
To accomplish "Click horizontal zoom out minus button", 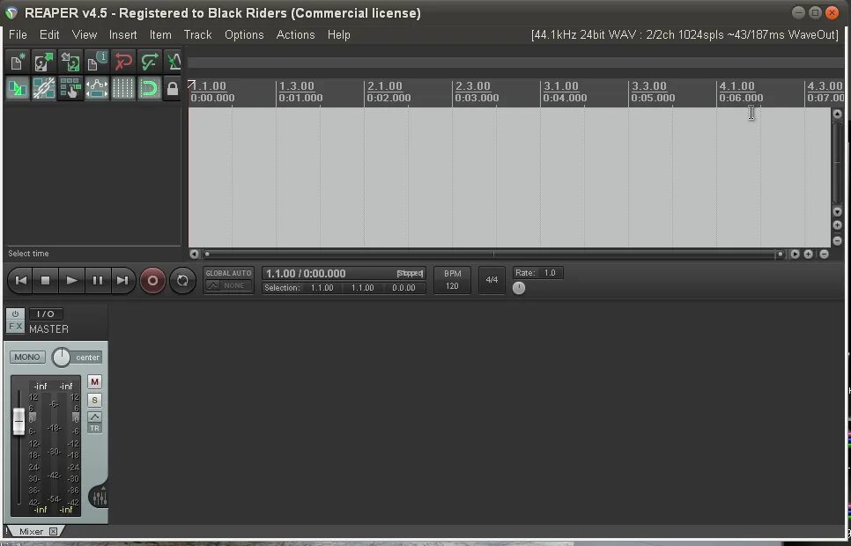I will [824, 254].
